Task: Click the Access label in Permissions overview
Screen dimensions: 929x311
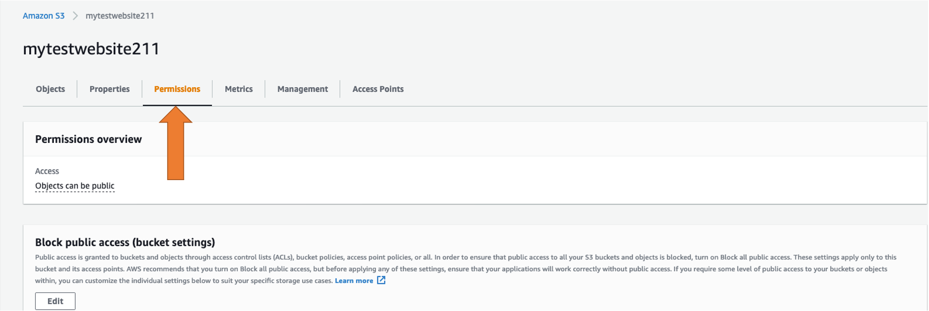Action: 47,171
